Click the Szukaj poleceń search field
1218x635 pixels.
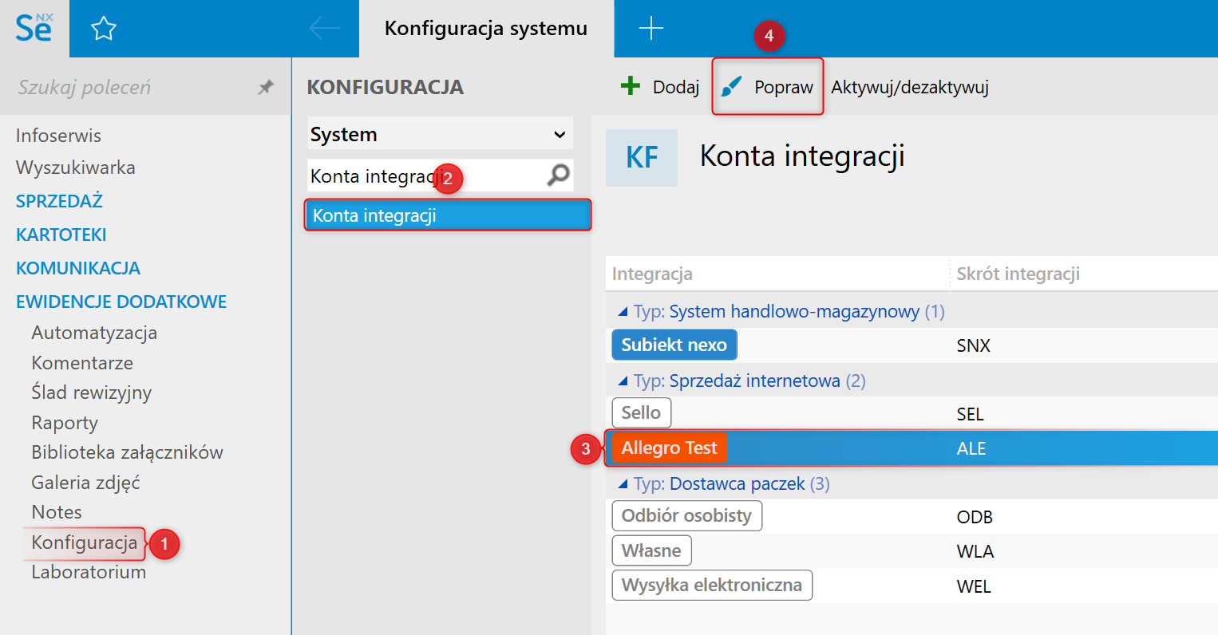click(128, 87)
